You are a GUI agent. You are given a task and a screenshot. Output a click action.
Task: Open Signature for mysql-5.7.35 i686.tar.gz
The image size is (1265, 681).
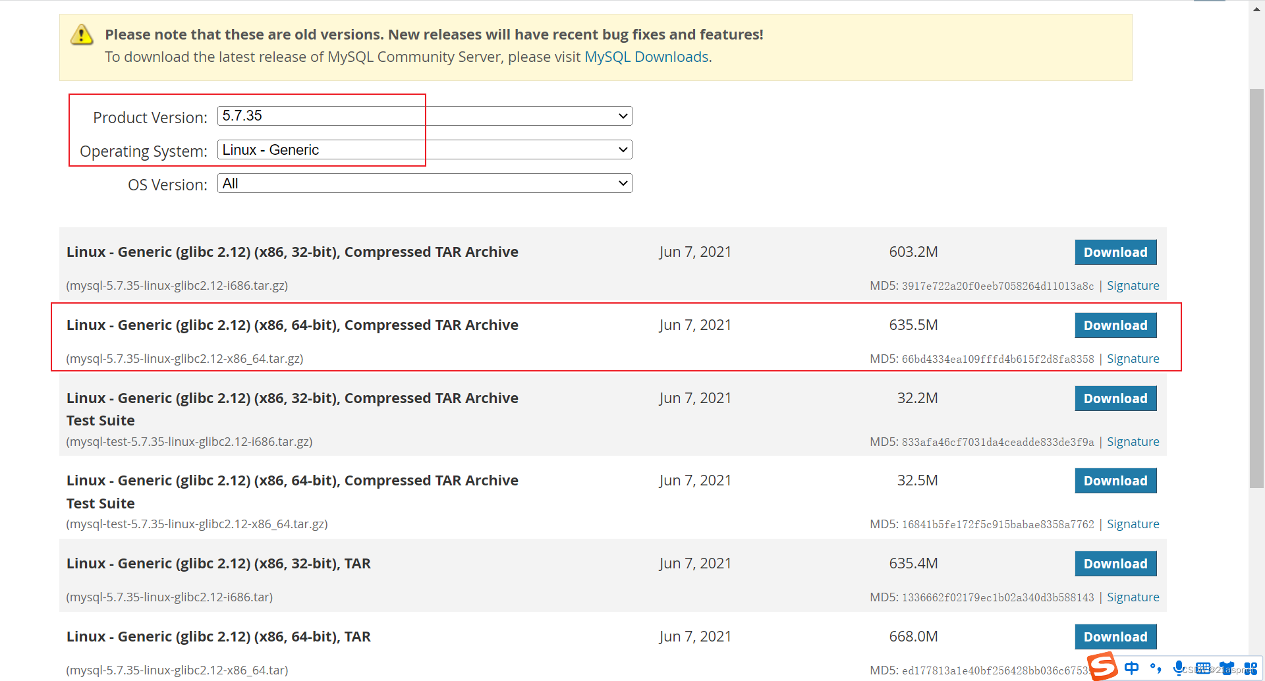point(1133,286)
